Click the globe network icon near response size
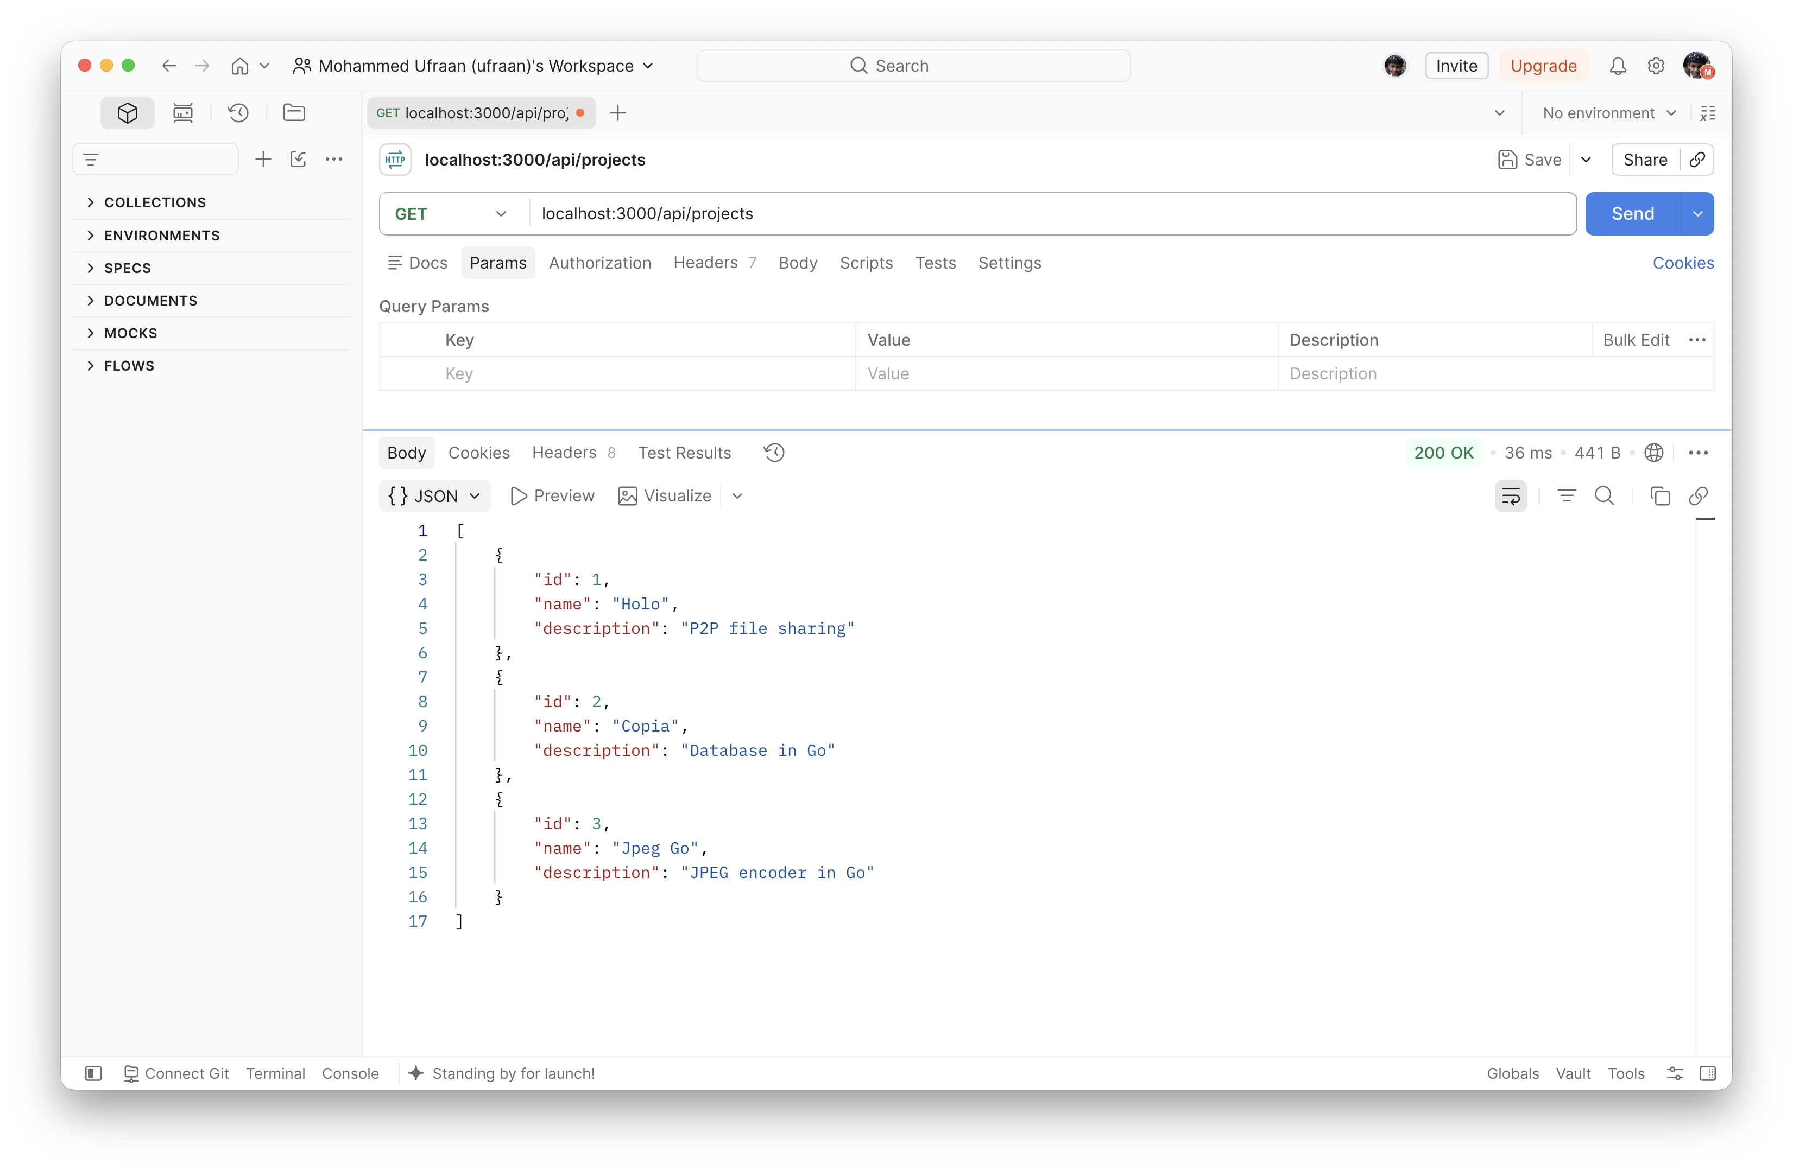 coord(1653,453)
